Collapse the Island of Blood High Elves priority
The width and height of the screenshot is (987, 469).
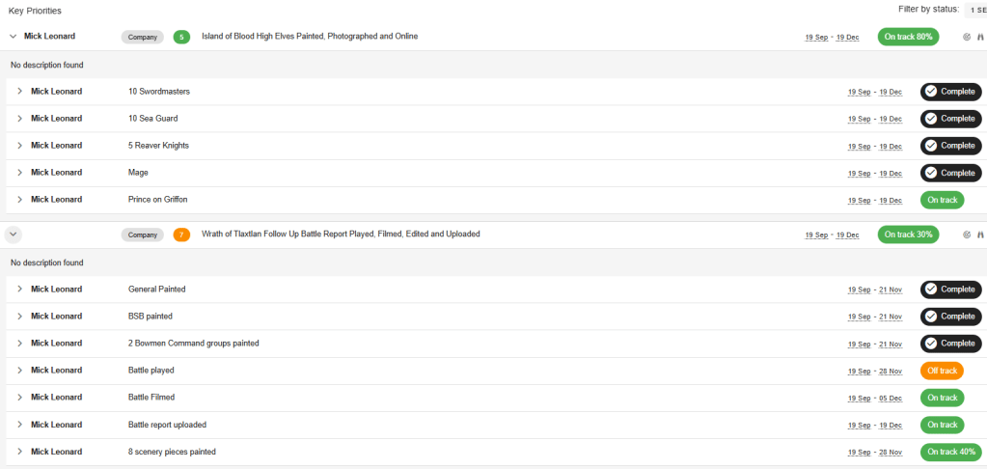click(13, 37)
